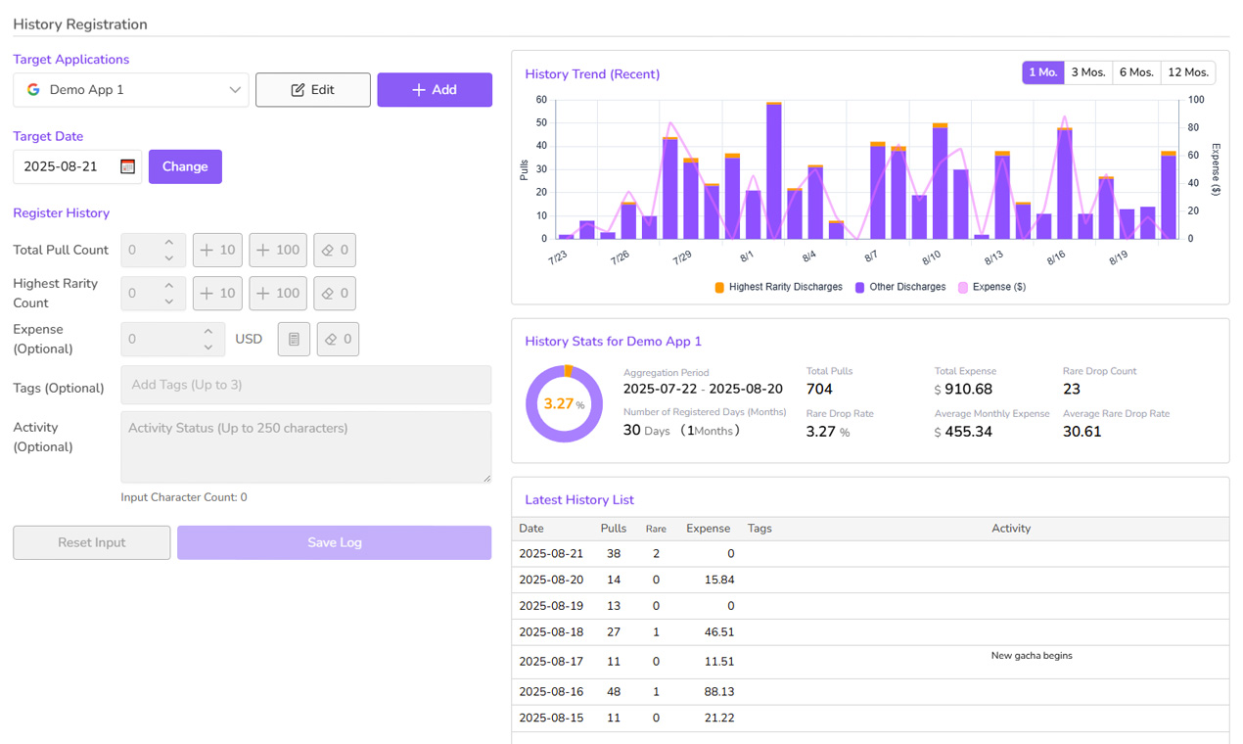This screenshot has width=1243, height=744.
Task: Decrease Expense using stepper down arrow
Action: click(208, 348)
